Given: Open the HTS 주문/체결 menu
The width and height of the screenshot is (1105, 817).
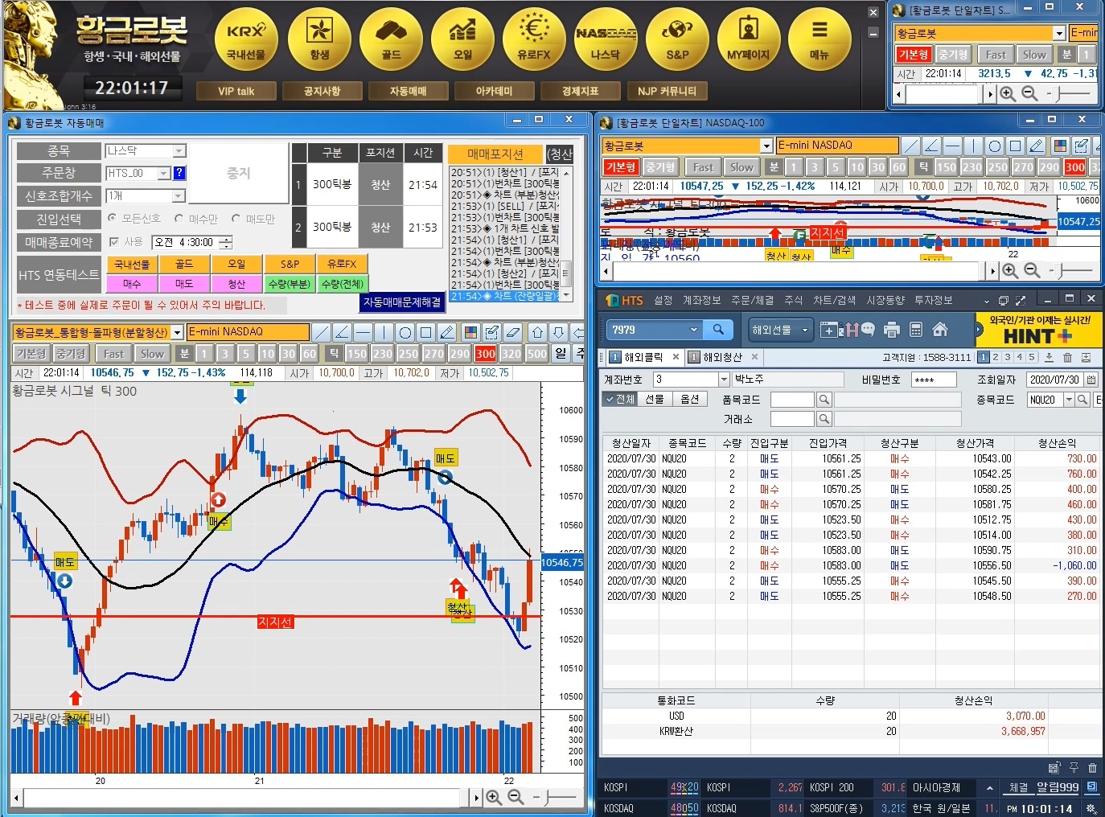Looking at the screenshot, I should pos(752,300).
